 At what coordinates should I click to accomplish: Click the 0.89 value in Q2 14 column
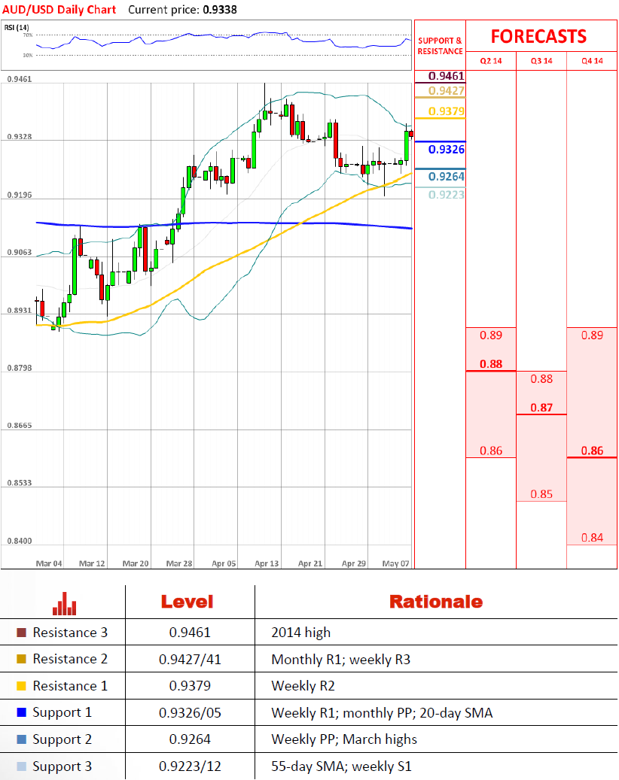[490, 335]
